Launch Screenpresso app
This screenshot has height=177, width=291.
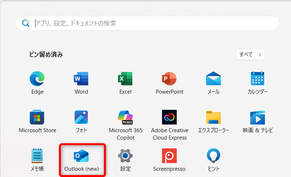[x=169, y=156]
